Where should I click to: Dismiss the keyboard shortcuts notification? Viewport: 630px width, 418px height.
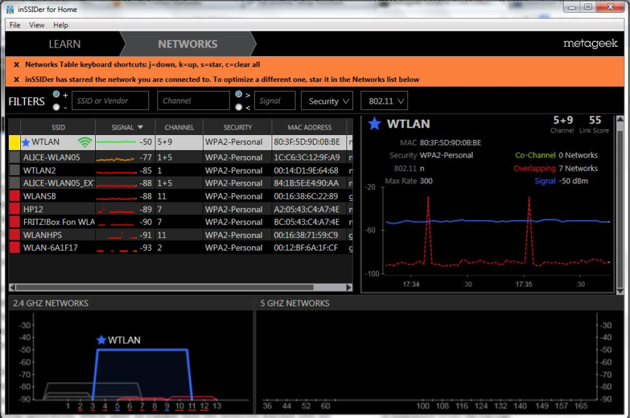point(17,64)
